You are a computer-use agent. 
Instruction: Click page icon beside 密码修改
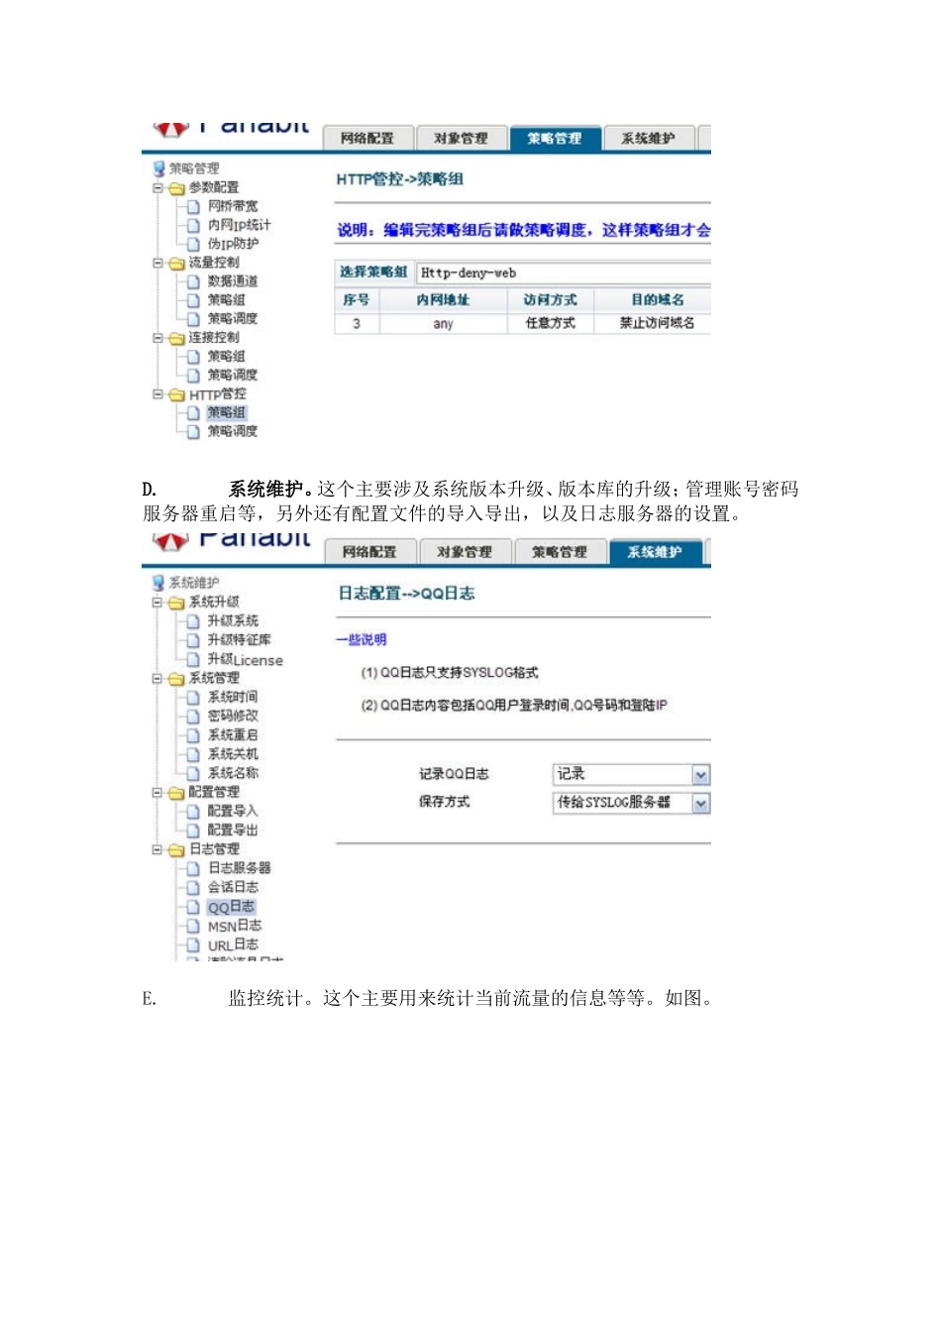click(x=194, y=717)
